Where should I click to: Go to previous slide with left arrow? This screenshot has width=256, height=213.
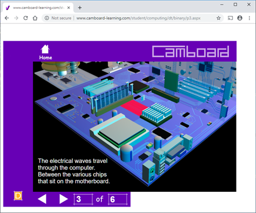point(42,199)
